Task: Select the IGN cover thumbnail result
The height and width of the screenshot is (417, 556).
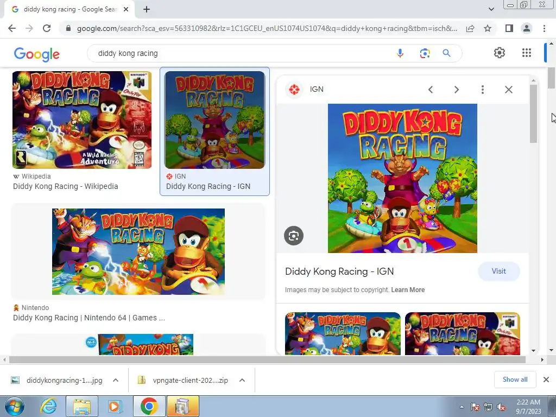Action: coord(214,120)
